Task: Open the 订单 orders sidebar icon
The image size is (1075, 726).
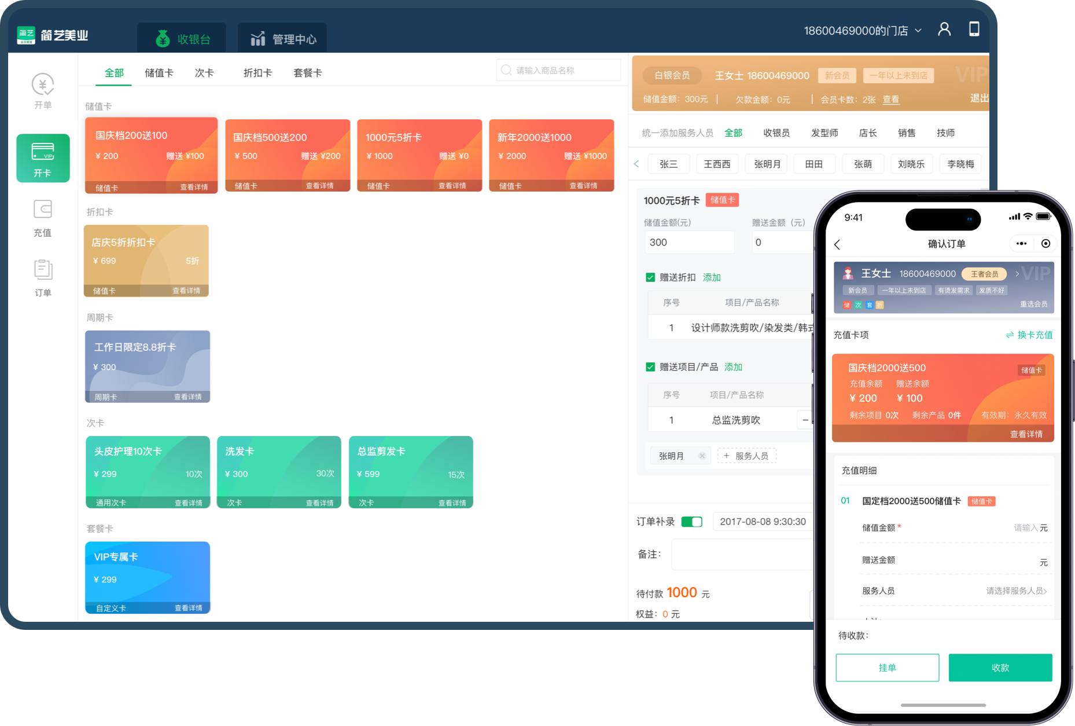Action: [43, 278]
